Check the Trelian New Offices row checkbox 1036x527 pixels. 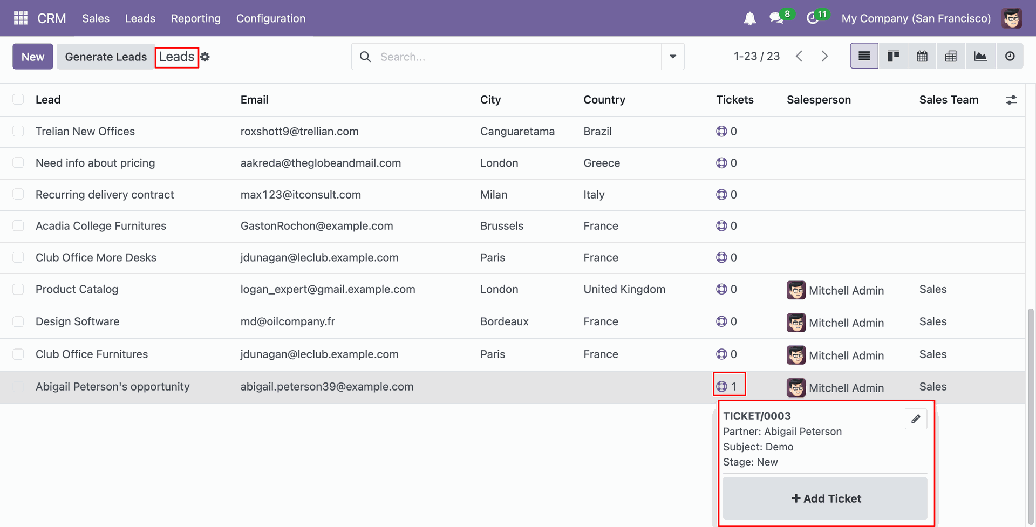click(18, 131)
